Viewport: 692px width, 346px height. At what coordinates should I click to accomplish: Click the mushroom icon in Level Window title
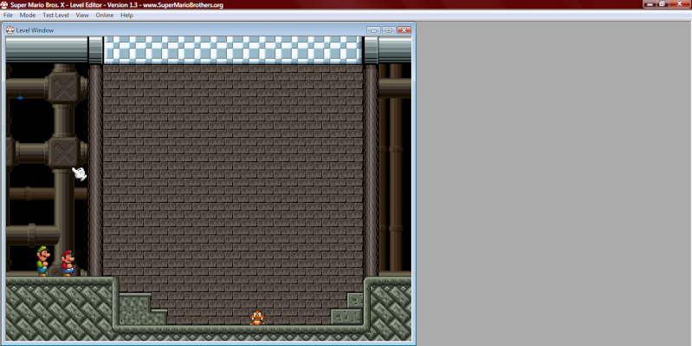click(x=10, y=30)
